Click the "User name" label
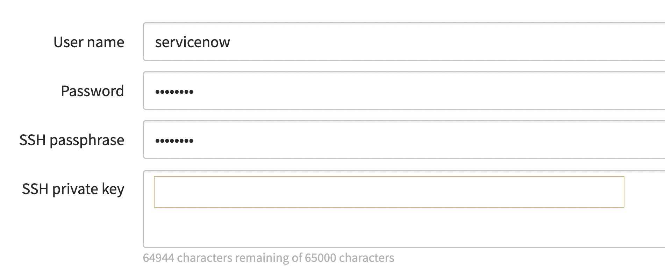The image size is (665, 279). point(89,42)
